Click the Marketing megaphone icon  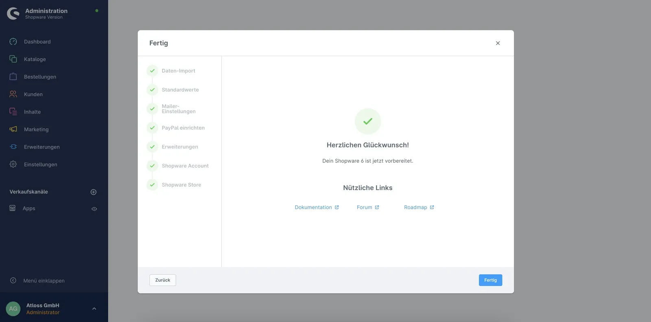(x=13, y=129)
